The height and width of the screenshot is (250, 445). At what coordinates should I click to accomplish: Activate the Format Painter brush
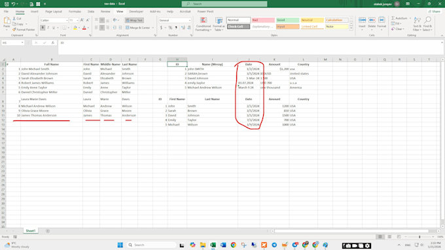[x=14, y=29]
